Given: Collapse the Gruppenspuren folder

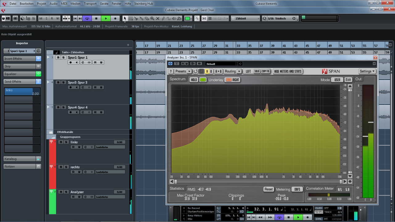Looking at the screenshot, I should coord(53,137).
